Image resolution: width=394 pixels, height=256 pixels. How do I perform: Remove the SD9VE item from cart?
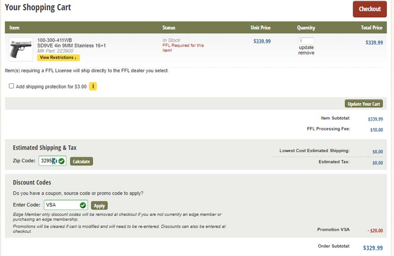pyautogui.click(x=306, y=53)
